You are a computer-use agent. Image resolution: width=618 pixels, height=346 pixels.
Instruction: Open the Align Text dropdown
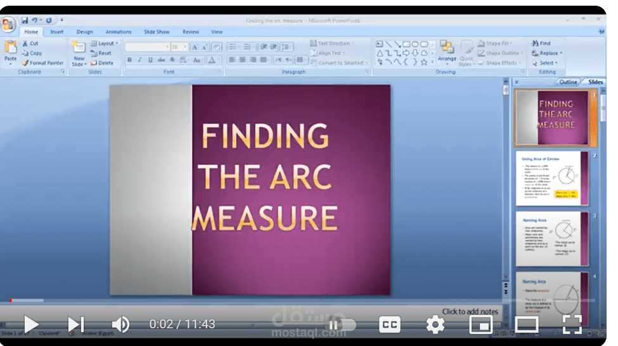(328, 53)
